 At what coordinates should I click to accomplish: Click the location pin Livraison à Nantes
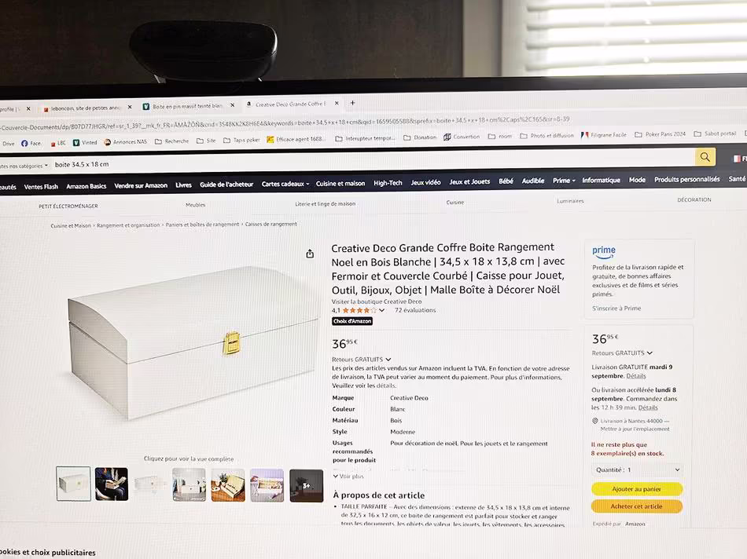click(x=595, y=421)
